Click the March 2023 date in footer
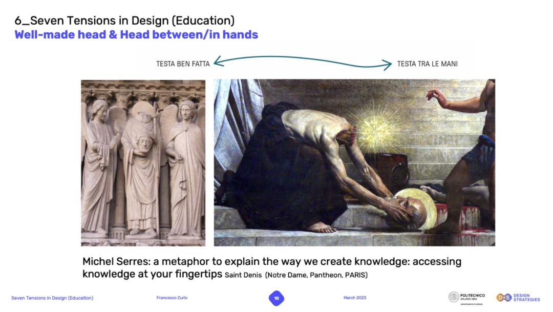The width and height of the screenshot is (553, 312). click(x=354, y=298)
